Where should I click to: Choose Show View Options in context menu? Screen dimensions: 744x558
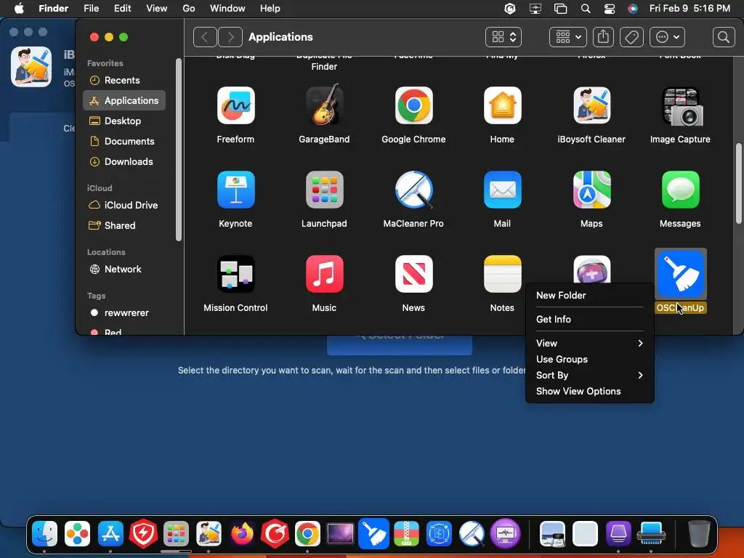pos(590,392)
